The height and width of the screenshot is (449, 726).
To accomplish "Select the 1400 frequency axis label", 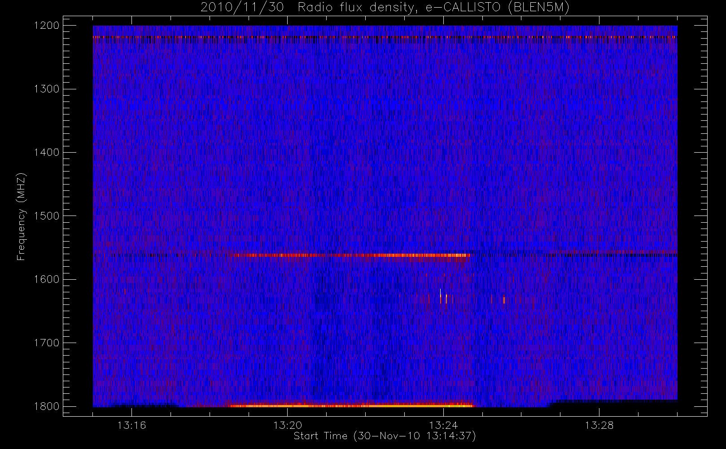I will (47, 152).
